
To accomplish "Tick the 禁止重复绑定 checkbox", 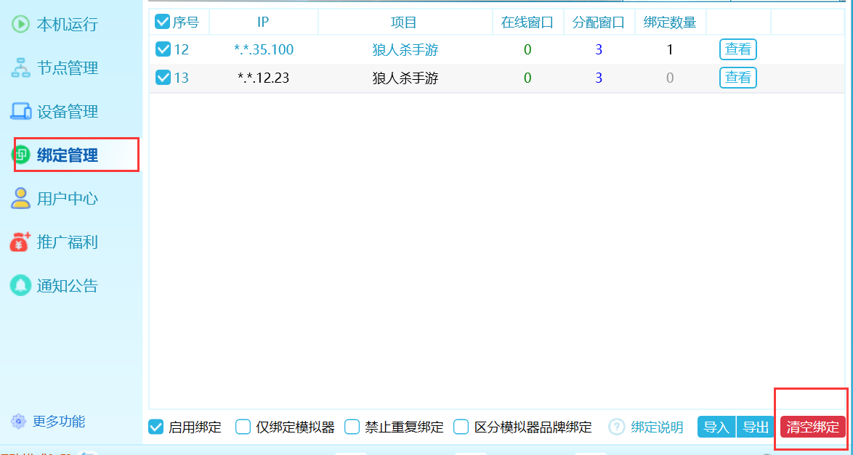I will pyautogui.click(x=352, y=427).
